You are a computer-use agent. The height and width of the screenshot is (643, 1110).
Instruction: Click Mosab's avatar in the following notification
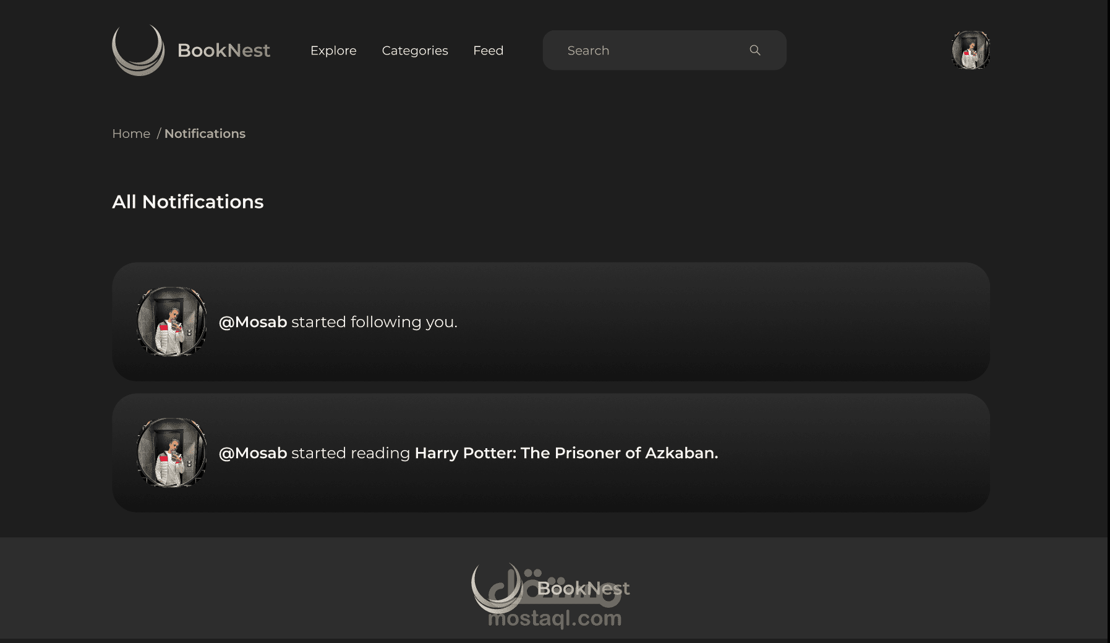[x=171, y=321]
